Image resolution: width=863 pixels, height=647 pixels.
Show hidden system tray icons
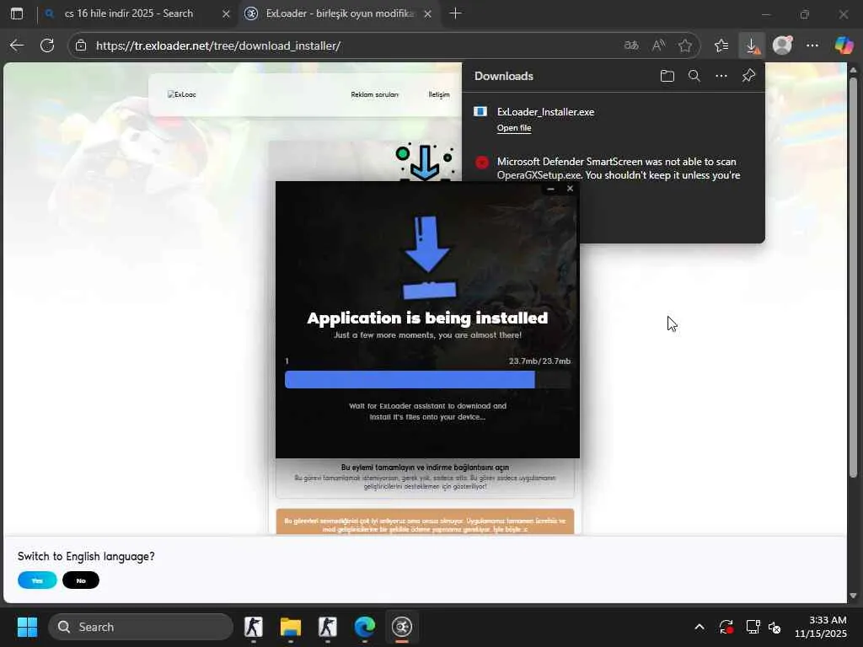(x=699, y=627)
